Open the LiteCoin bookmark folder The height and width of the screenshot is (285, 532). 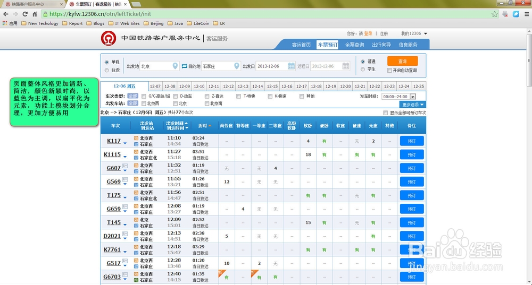198,23
